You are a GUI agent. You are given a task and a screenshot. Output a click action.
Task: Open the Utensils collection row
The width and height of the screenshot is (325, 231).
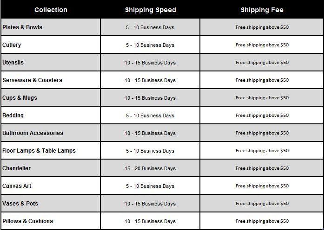click(13, 63)
